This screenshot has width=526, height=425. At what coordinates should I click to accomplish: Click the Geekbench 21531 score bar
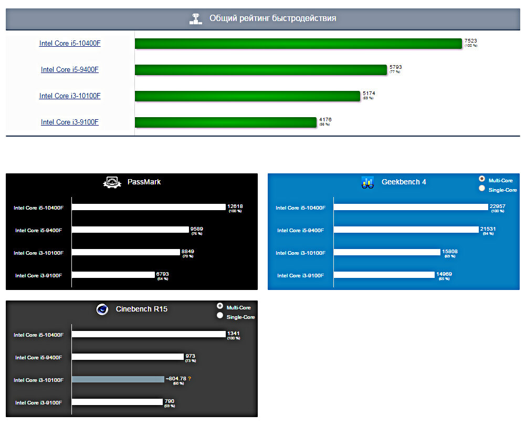(x=406, y=230)
